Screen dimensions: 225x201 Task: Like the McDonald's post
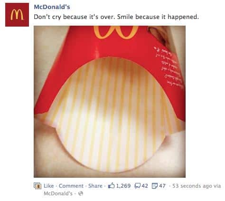click(x=49, y=186)
